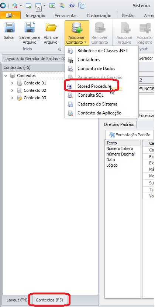Image resolution: width=155 pixels, height=307 pixels.
Task: Expand the Contexto 02 tree node
Action: tap(12, 90)
